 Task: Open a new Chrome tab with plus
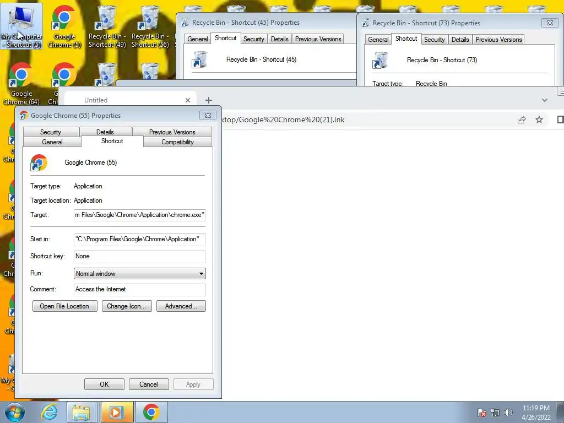tap(209, 100)
